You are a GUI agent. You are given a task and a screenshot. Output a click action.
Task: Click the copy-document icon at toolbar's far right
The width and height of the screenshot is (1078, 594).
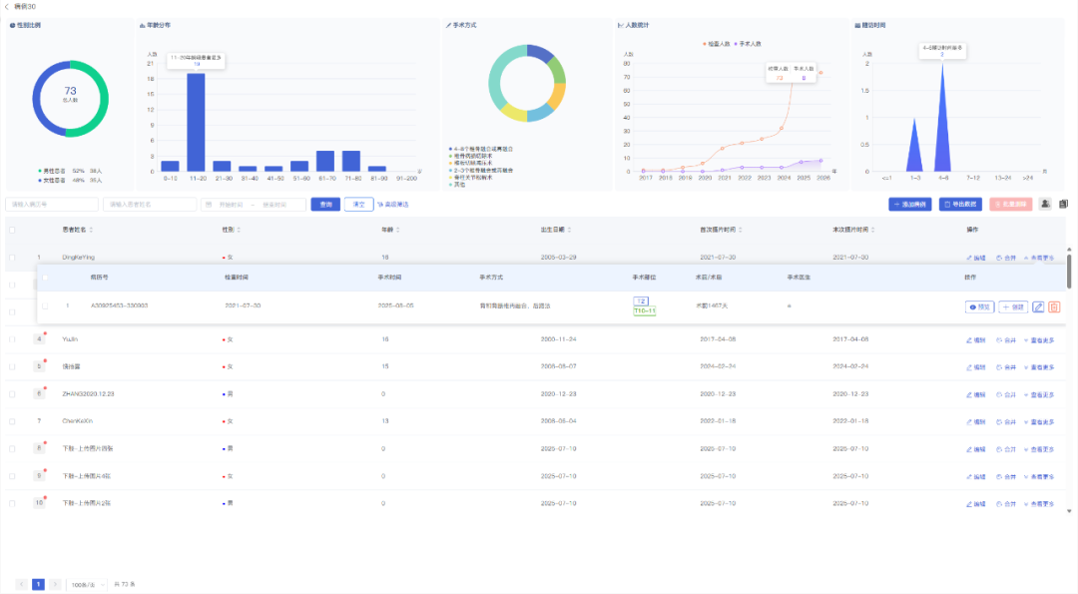pos(1064,205)
